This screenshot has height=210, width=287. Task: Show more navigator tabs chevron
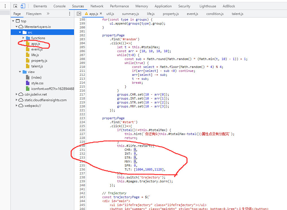[x=48, y=14]
